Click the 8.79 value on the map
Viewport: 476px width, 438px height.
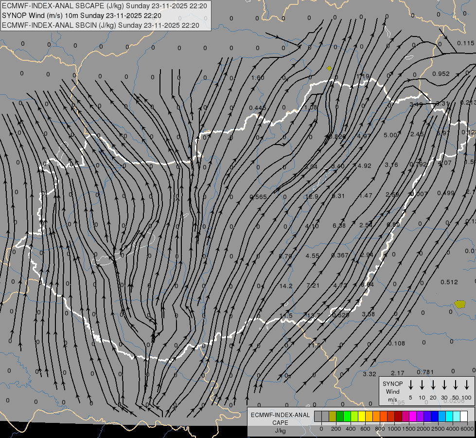click(x=285, y=256)
